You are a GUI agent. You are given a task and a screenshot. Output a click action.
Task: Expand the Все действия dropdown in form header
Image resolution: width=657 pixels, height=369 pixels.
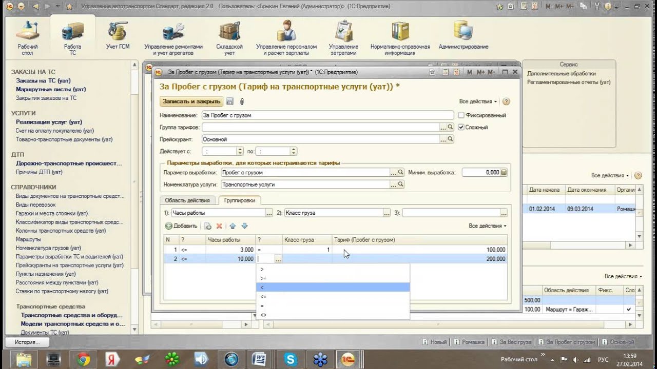pyautogui.click(x=478, y=101)
